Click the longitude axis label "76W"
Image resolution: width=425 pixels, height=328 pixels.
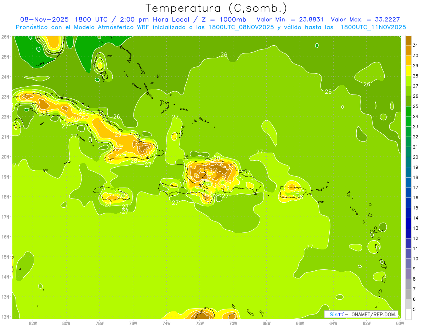pos(133,323)
